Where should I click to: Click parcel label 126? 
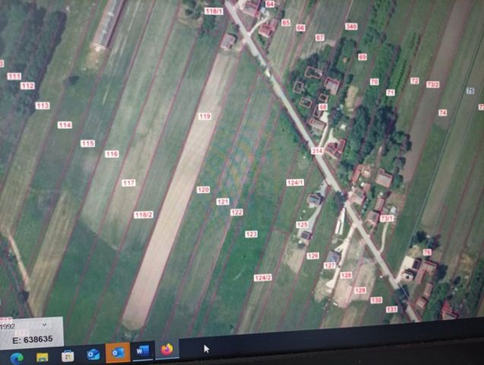tap(313, 255)
